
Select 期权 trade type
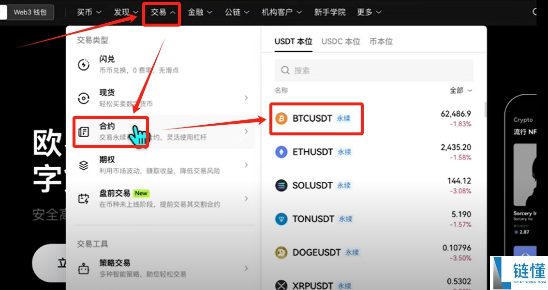tap(163, 165)
